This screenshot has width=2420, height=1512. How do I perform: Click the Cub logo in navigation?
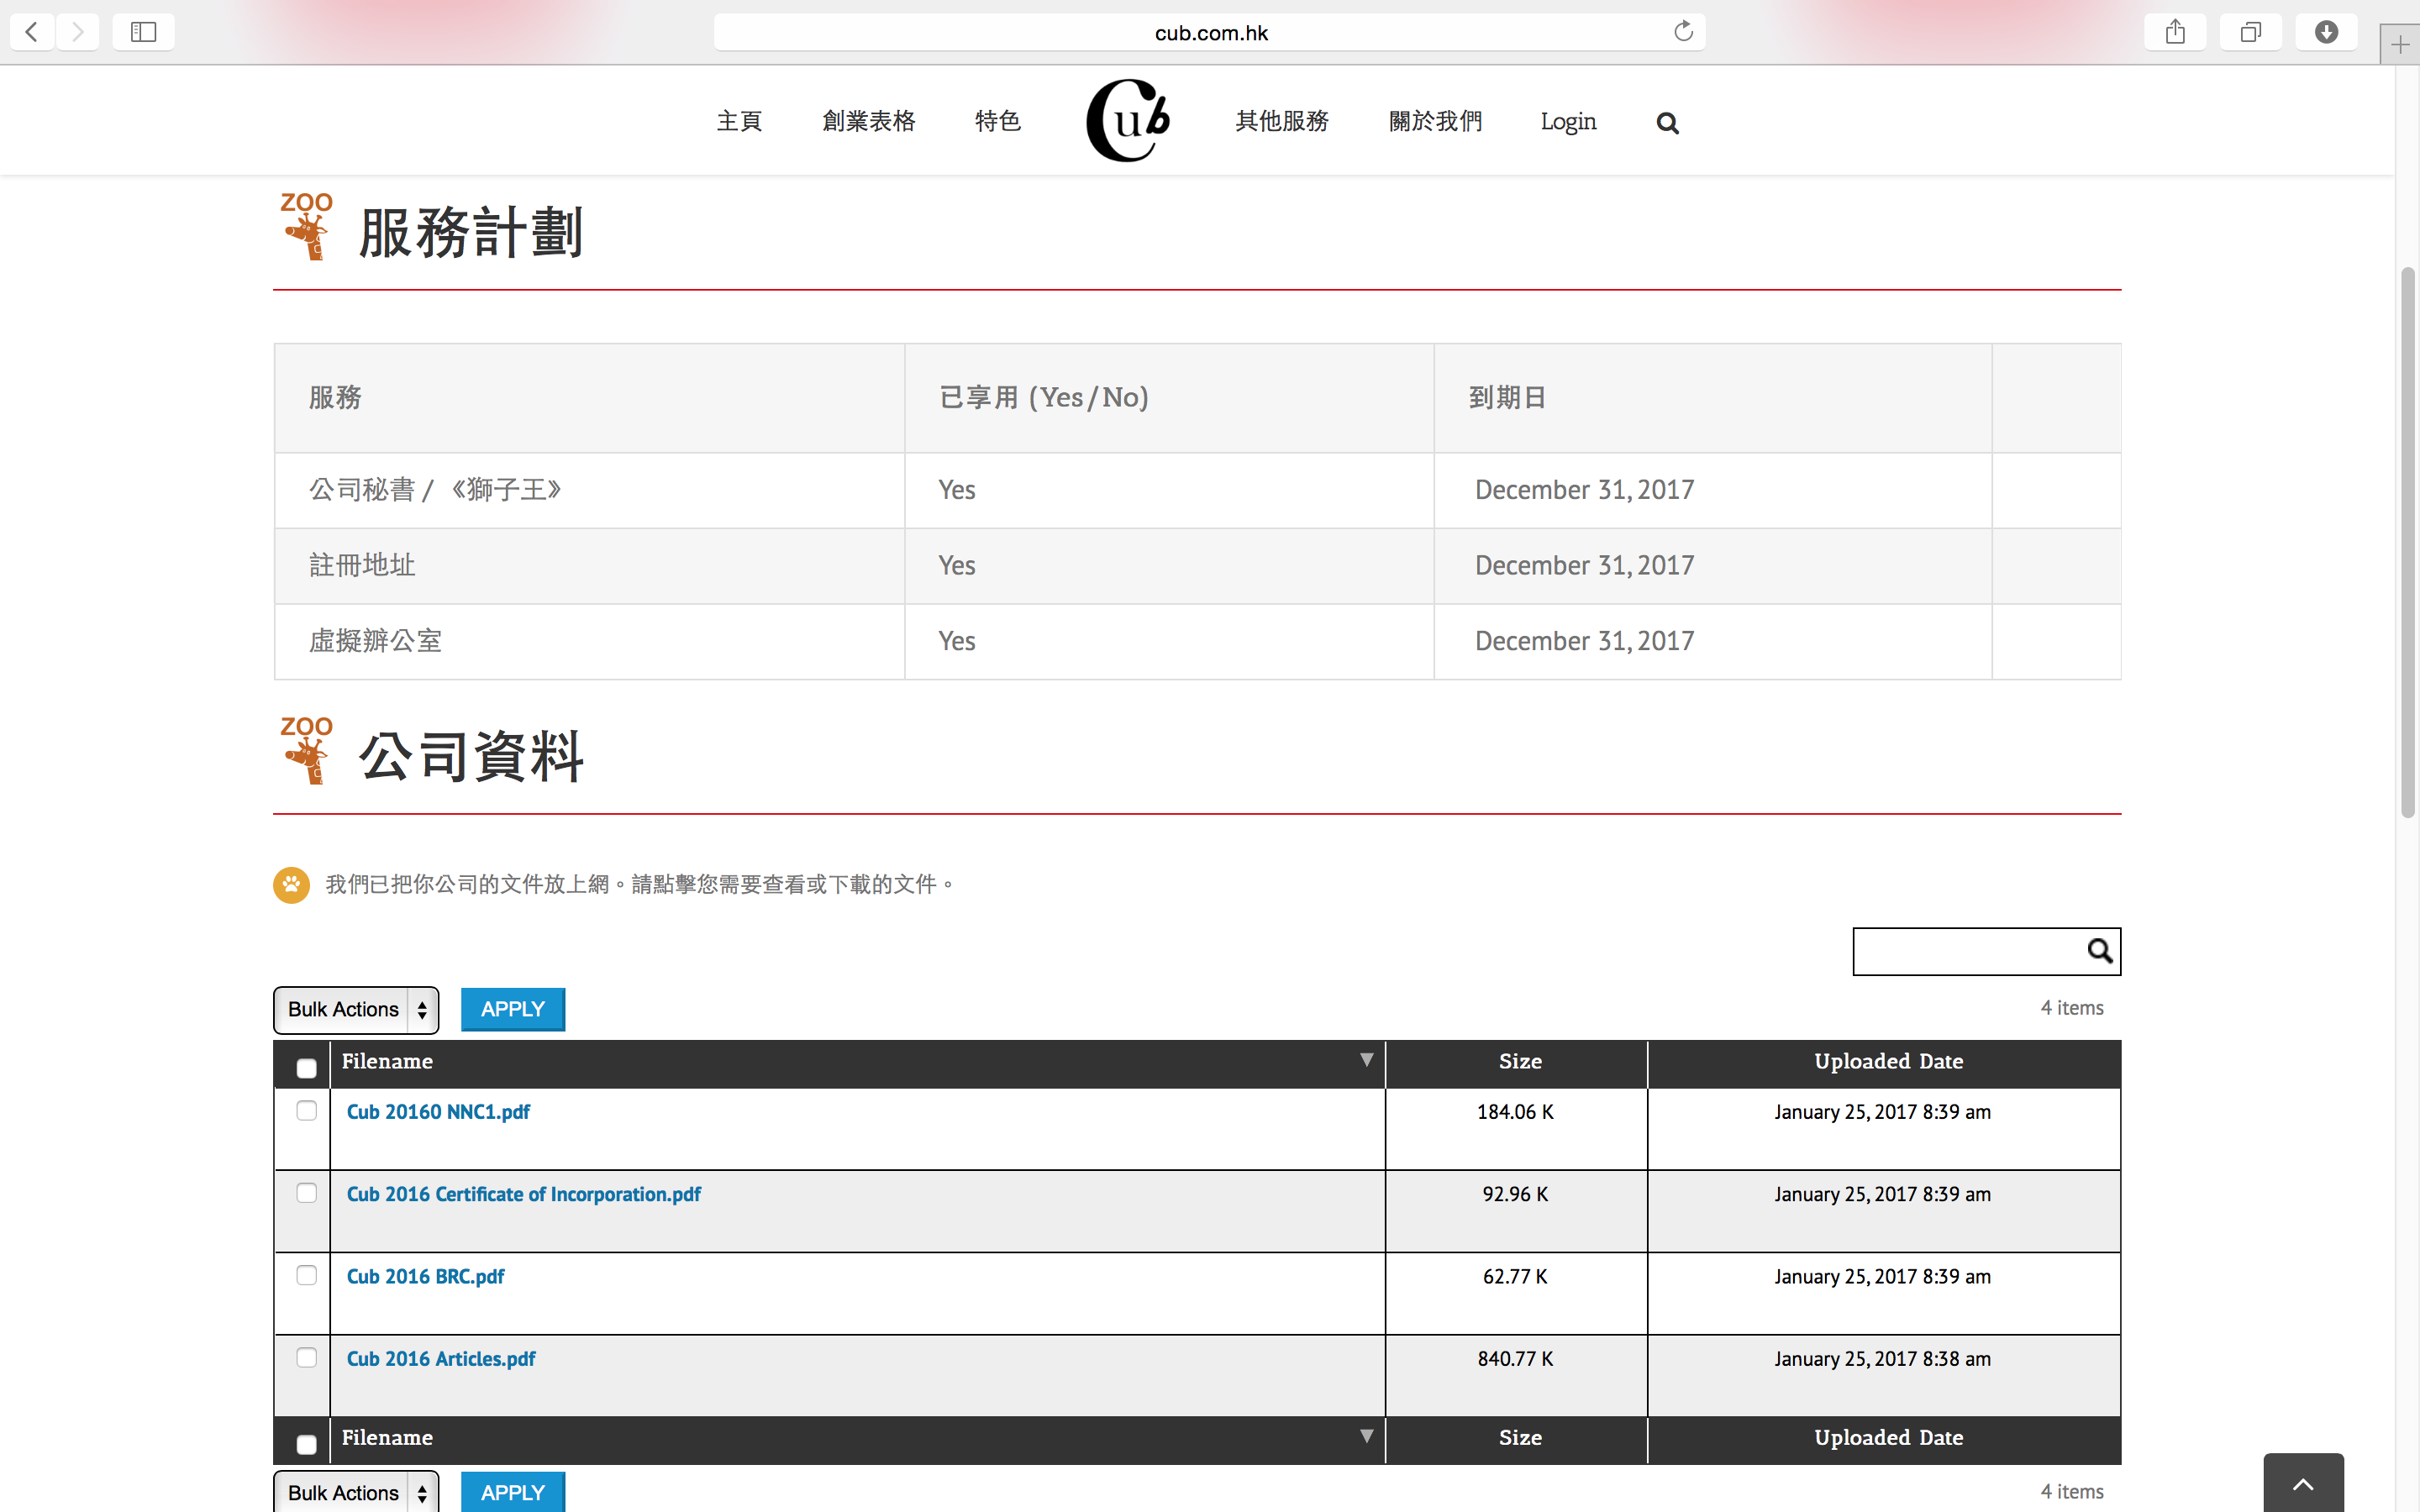(x=1128, y=120)
